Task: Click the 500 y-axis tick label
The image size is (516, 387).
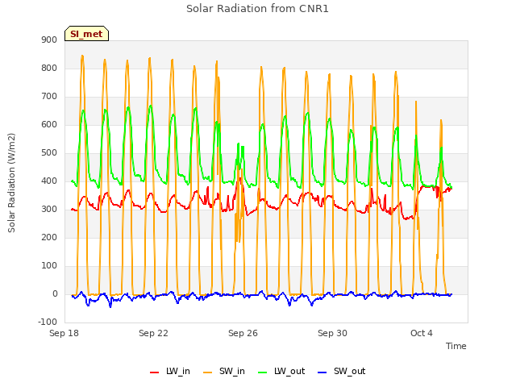Action: point(49,152)
